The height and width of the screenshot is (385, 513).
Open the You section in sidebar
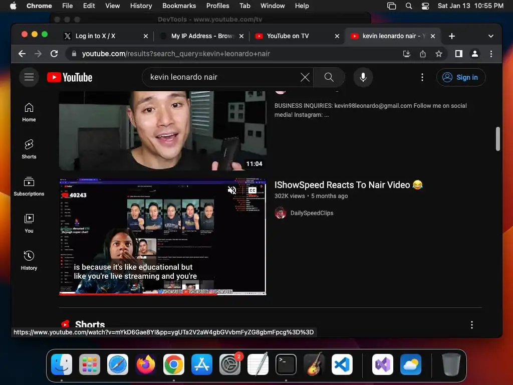[29, 223]
